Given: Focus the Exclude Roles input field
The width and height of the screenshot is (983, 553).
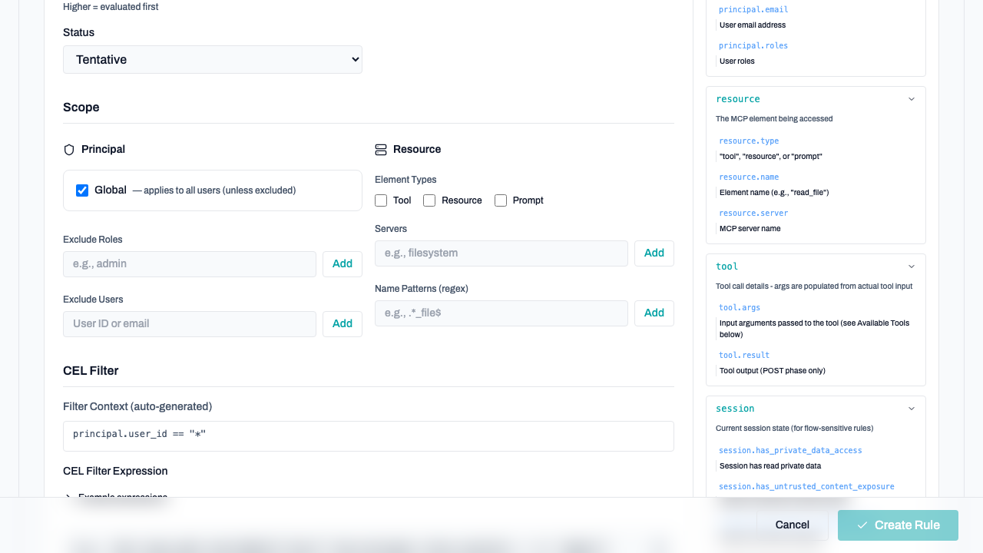Looking at the screenshot, I should 189,264.
